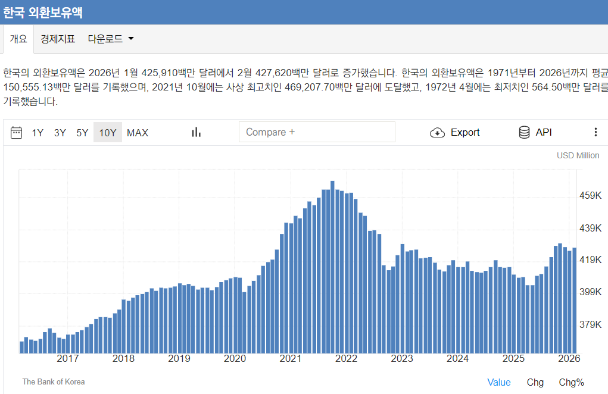Image resolution: width=608 pixels, height=394 pixels.
Task: Click inside the Compare + input field
Action: (317, 132)
